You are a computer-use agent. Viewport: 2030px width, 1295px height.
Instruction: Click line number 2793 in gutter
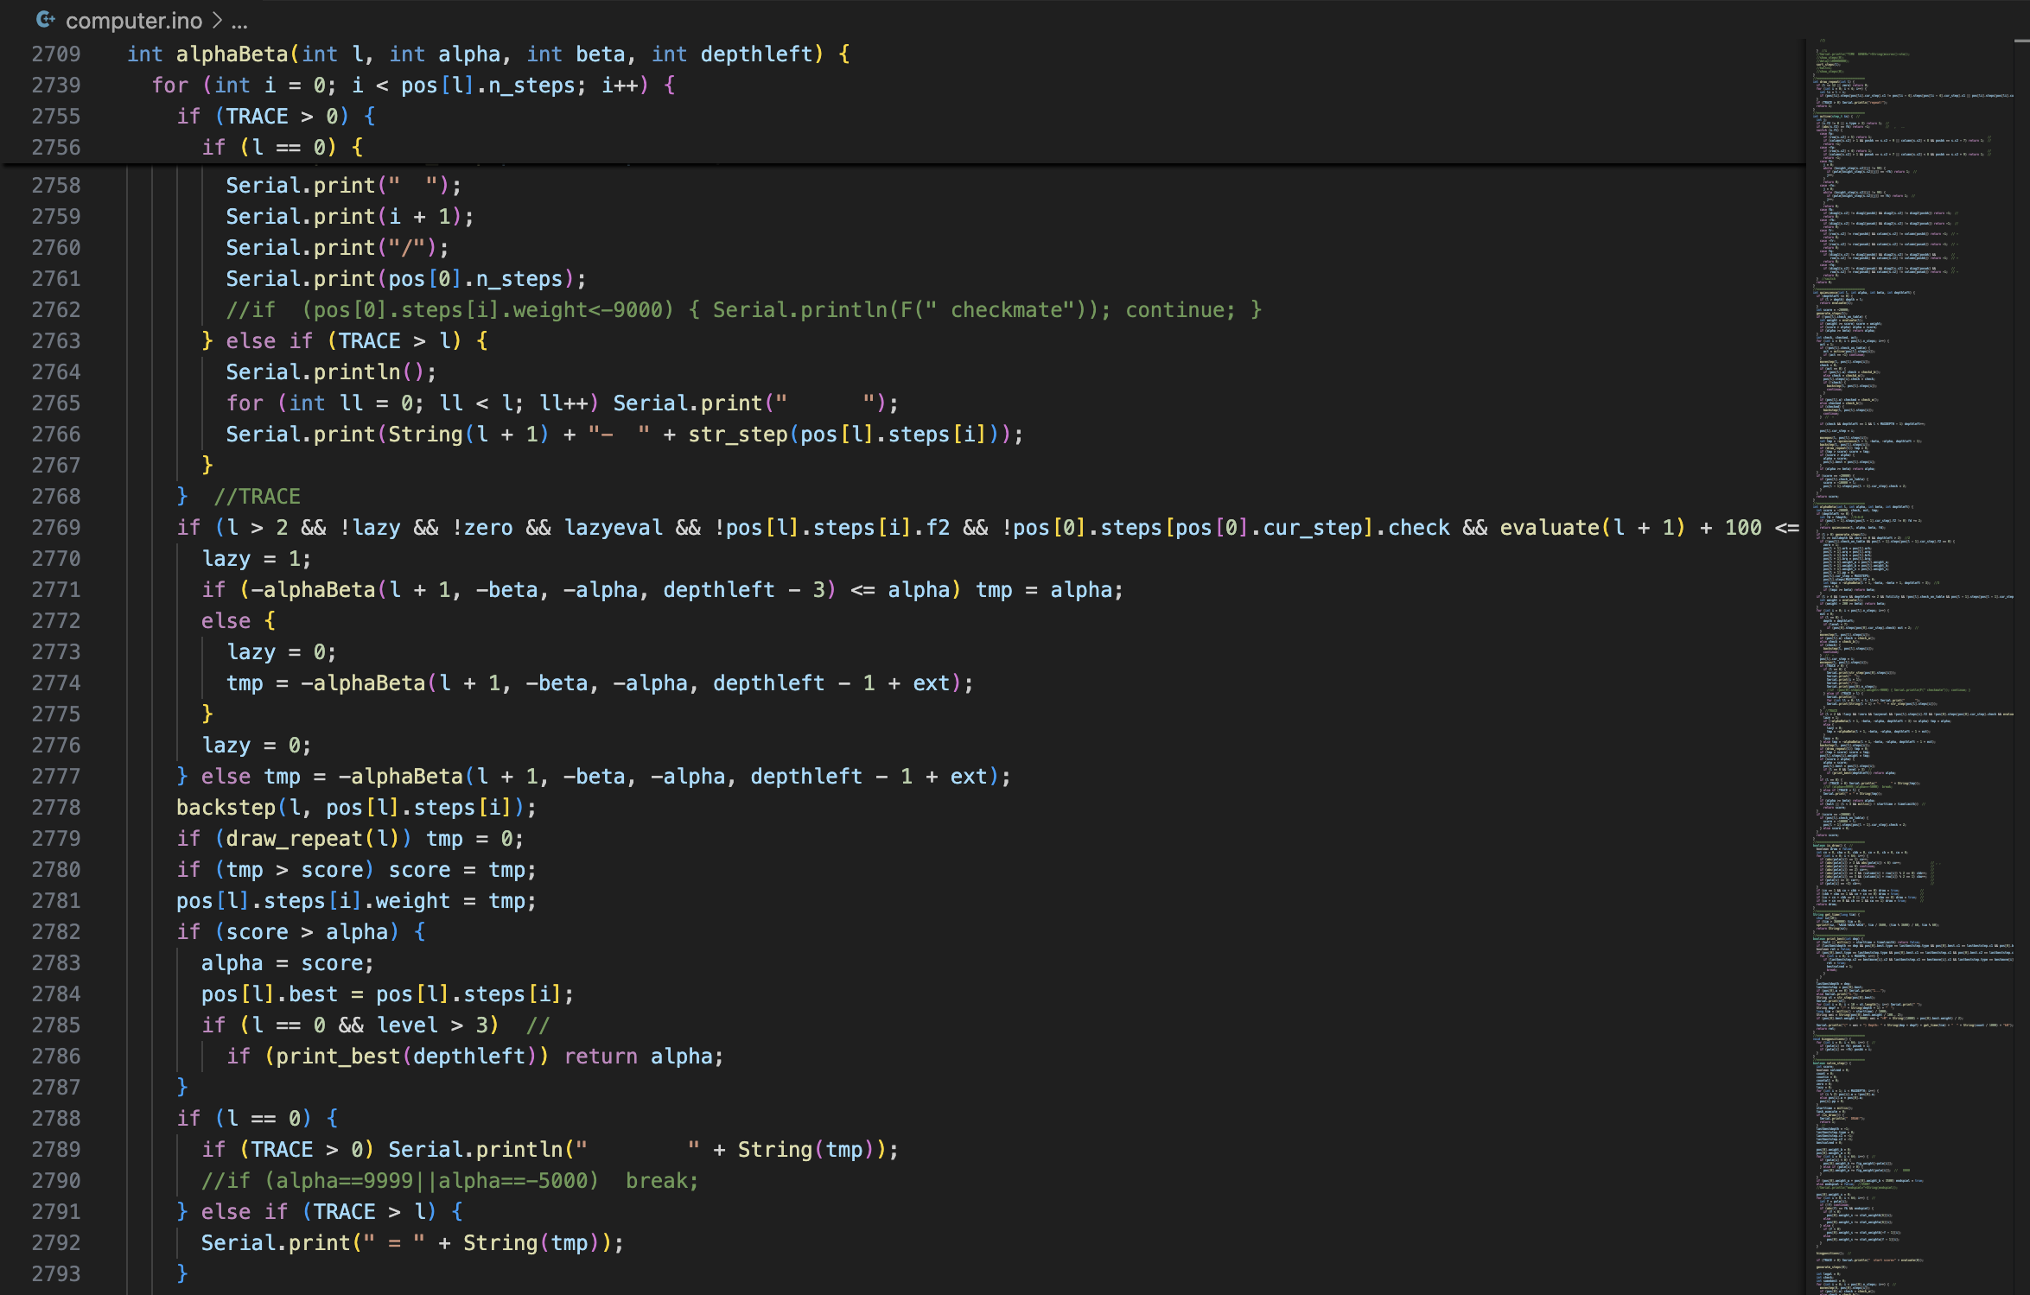click(55, 1273)
